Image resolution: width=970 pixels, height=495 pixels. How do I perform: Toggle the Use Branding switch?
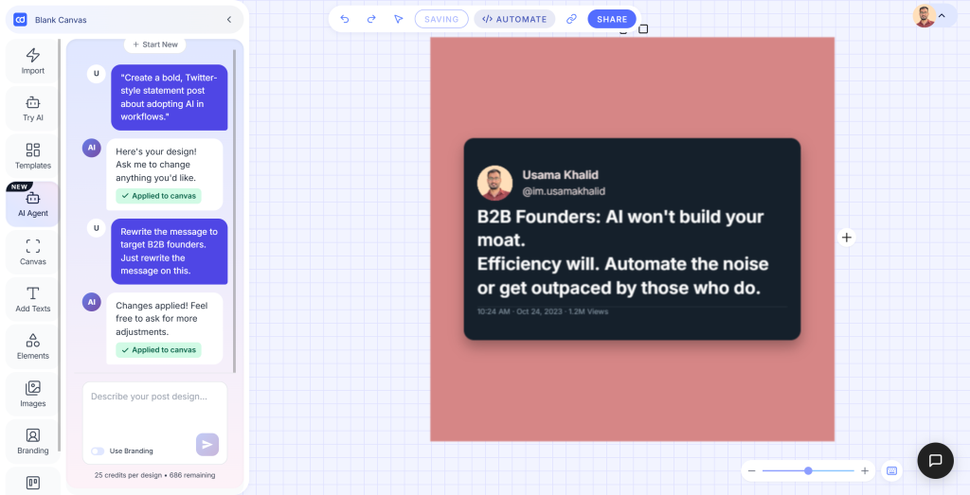pyautogui.click(x=98, y=451)
